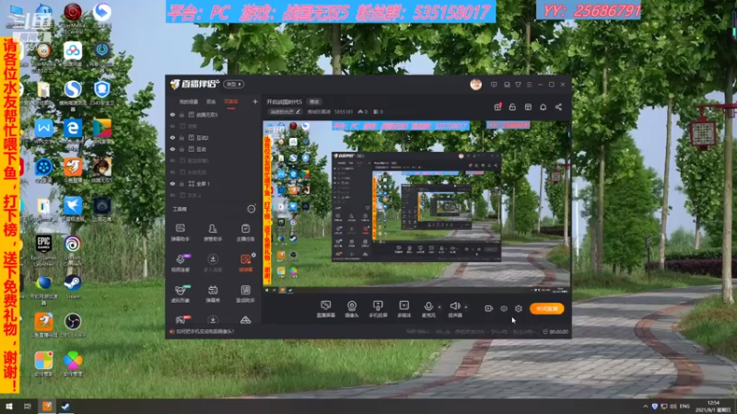Expand microphone options arrow
Image resolution: width=737 pixels, height=414 pixels.
[x=439, y=307]
